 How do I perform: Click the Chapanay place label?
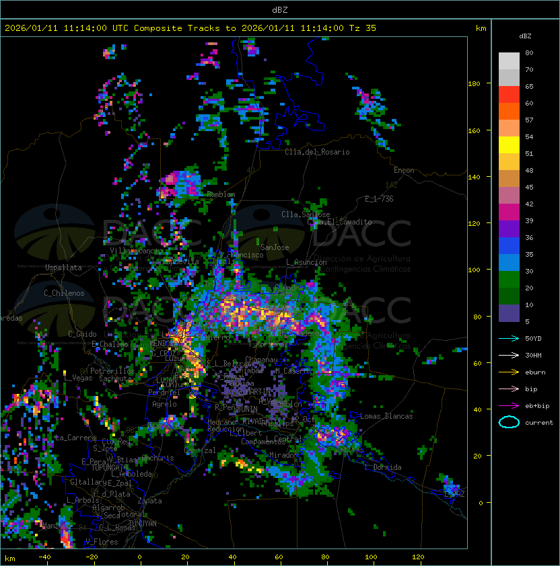point(261,360)
